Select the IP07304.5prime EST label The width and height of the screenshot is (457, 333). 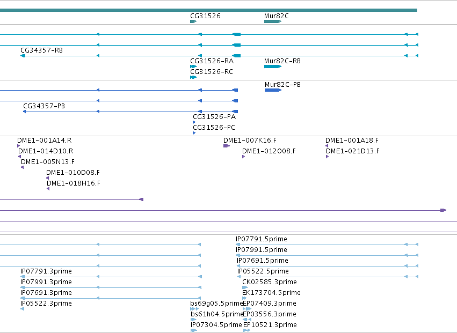point(216,325)
